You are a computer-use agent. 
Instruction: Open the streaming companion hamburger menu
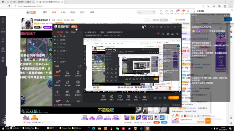tap(168, 27)
